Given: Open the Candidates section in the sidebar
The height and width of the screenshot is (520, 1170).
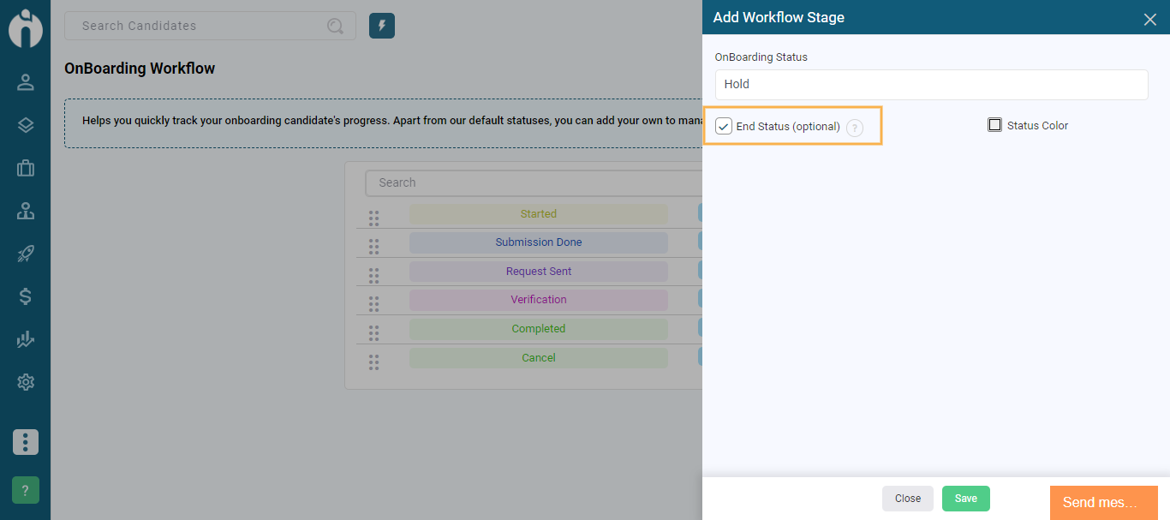Looking at the screenshot, I should (25, 82).
